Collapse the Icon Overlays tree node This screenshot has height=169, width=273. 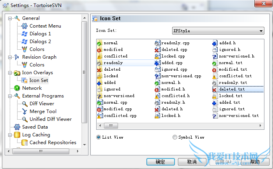10,73
